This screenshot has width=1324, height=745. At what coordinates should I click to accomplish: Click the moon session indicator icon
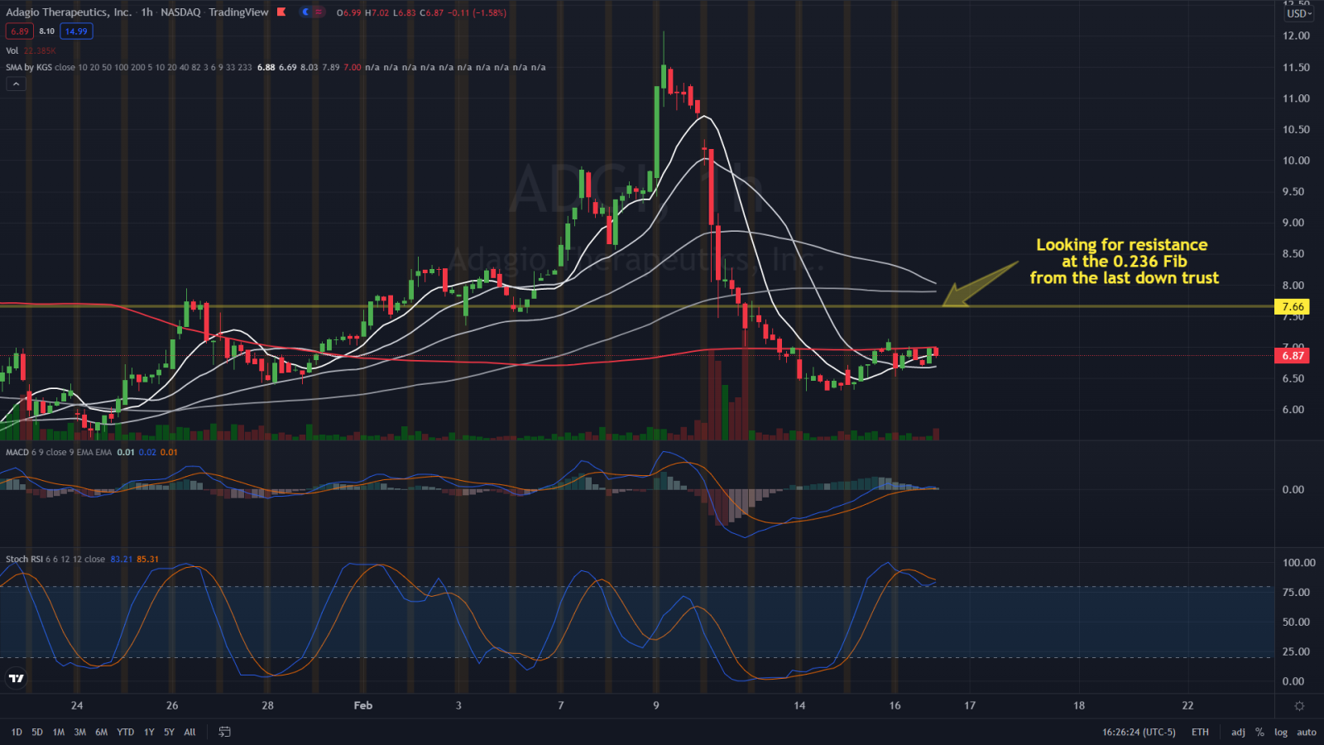305,12
